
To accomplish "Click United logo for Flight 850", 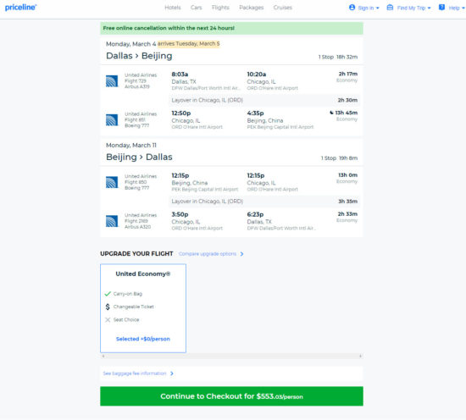I will (x=112, y=182).
